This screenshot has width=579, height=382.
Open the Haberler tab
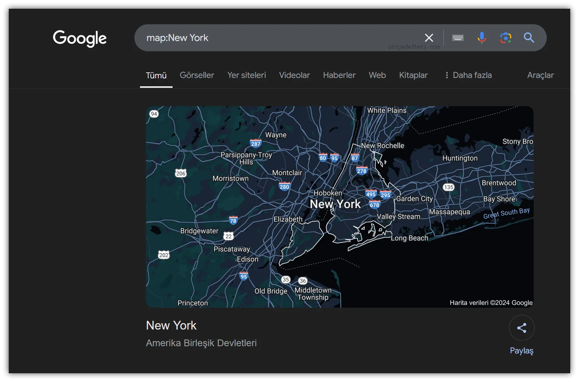[339, 75]
